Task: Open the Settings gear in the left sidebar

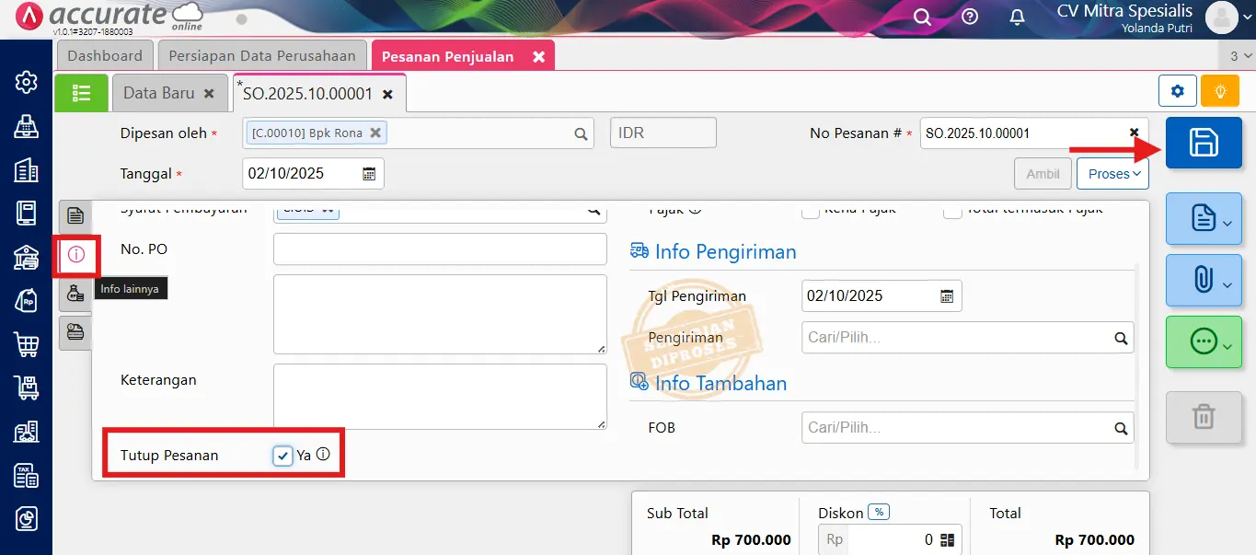Action: click(25, 82)
